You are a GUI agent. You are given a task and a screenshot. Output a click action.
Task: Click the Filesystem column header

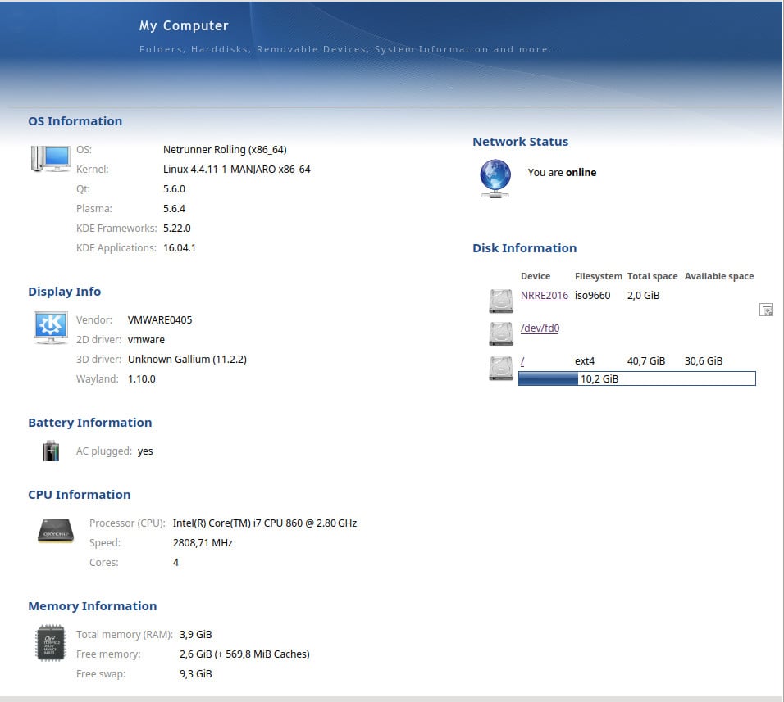[x=599, y=276]
